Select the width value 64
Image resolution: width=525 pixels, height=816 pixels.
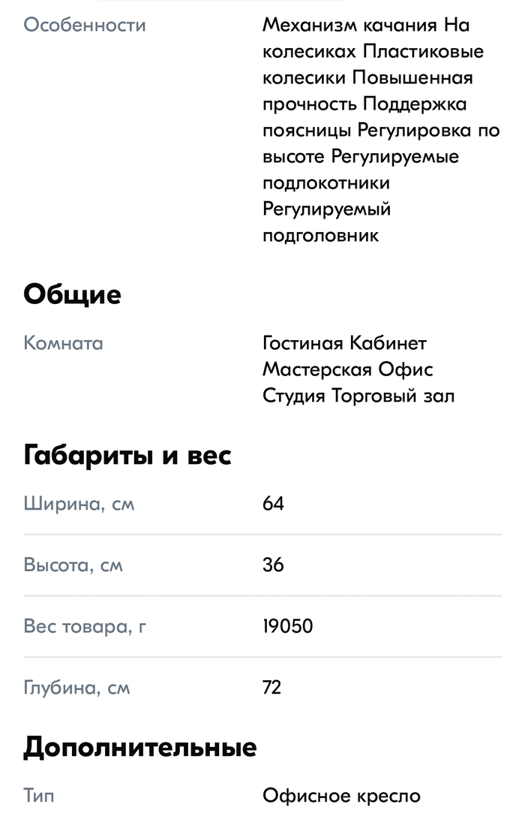coord(274,504)
